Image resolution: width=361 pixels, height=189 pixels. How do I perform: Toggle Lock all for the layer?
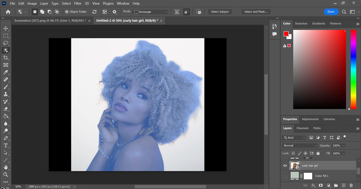click(318, 153)
